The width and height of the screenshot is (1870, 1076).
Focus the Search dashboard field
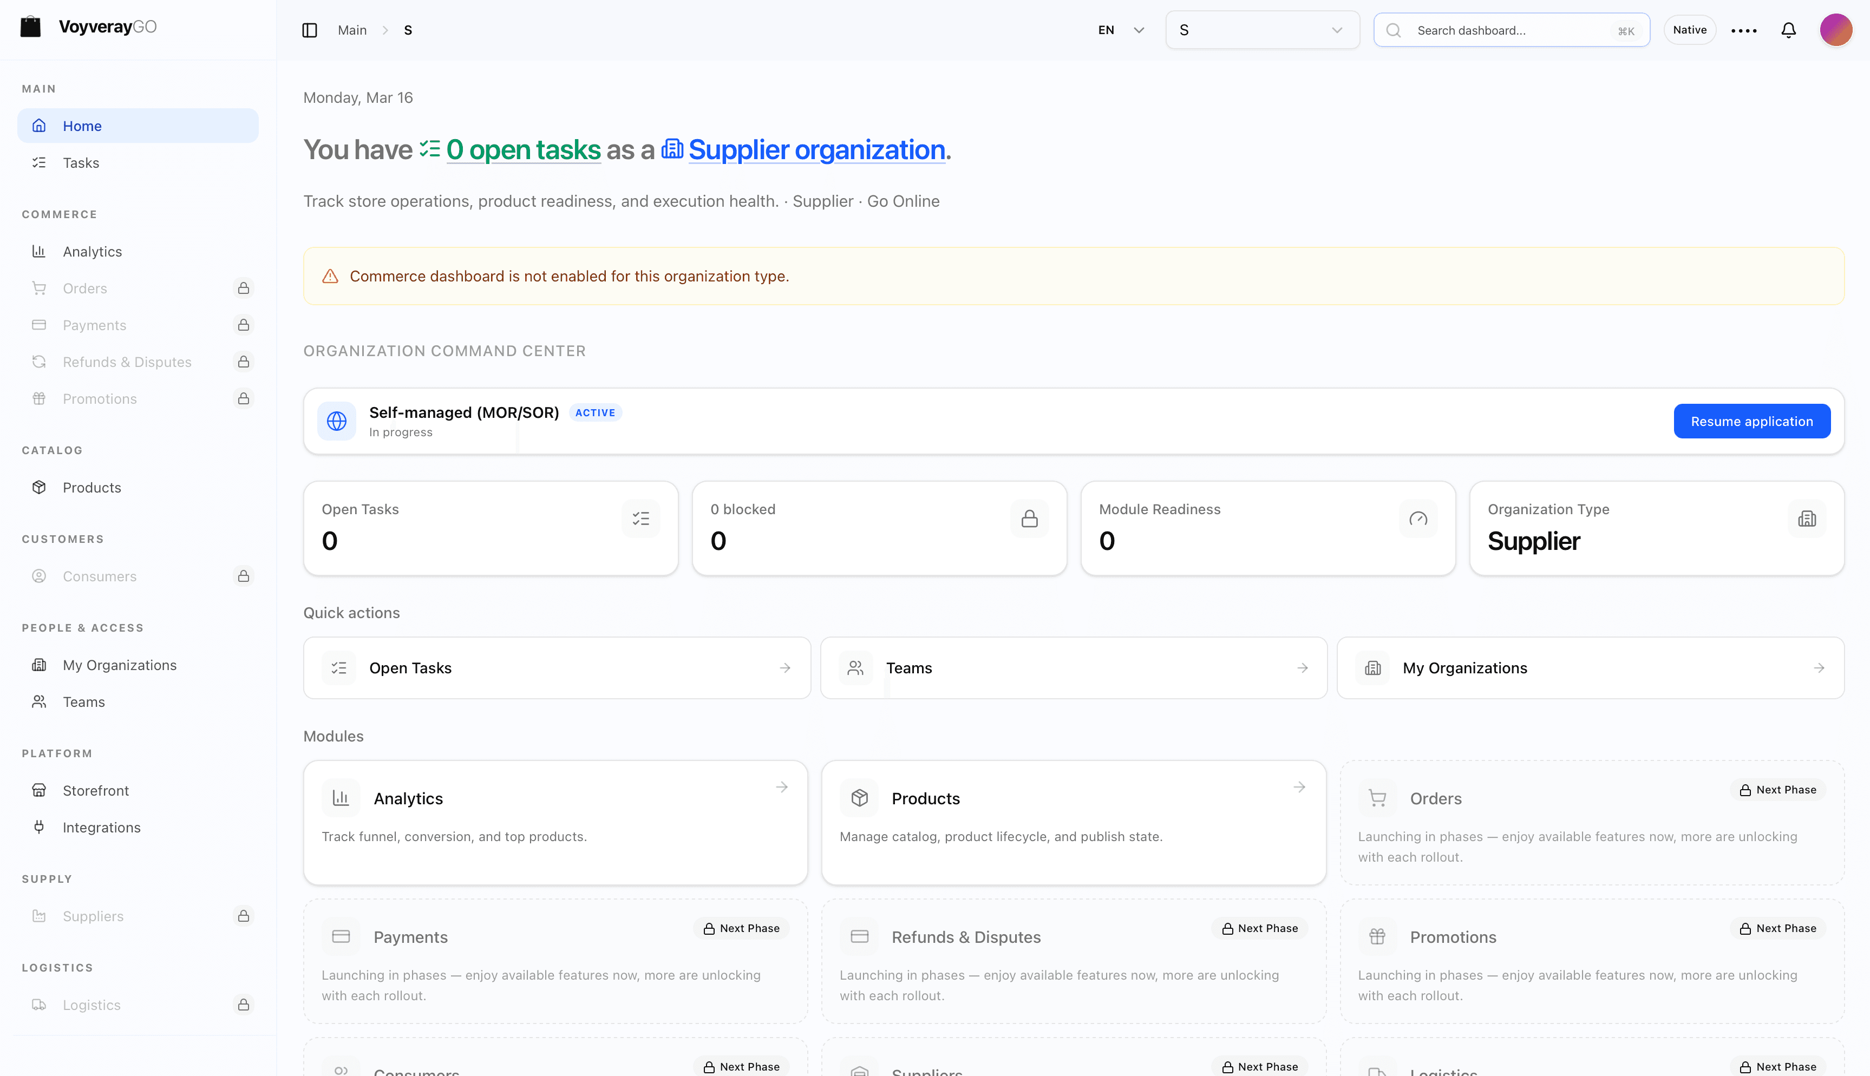pyautogui.click(x=1512, y=30)
